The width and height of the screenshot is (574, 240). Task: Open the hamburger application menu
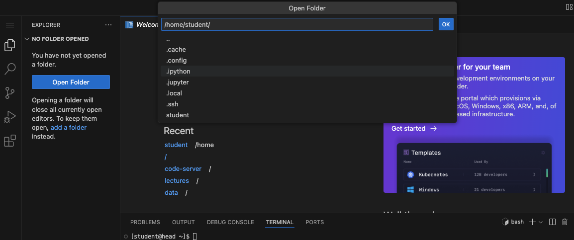10,25
